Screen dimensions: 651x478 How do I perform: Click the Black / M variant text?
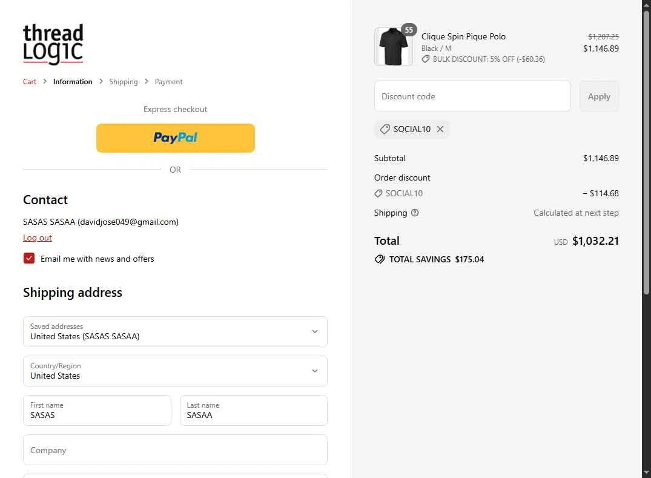coord(437,48)
